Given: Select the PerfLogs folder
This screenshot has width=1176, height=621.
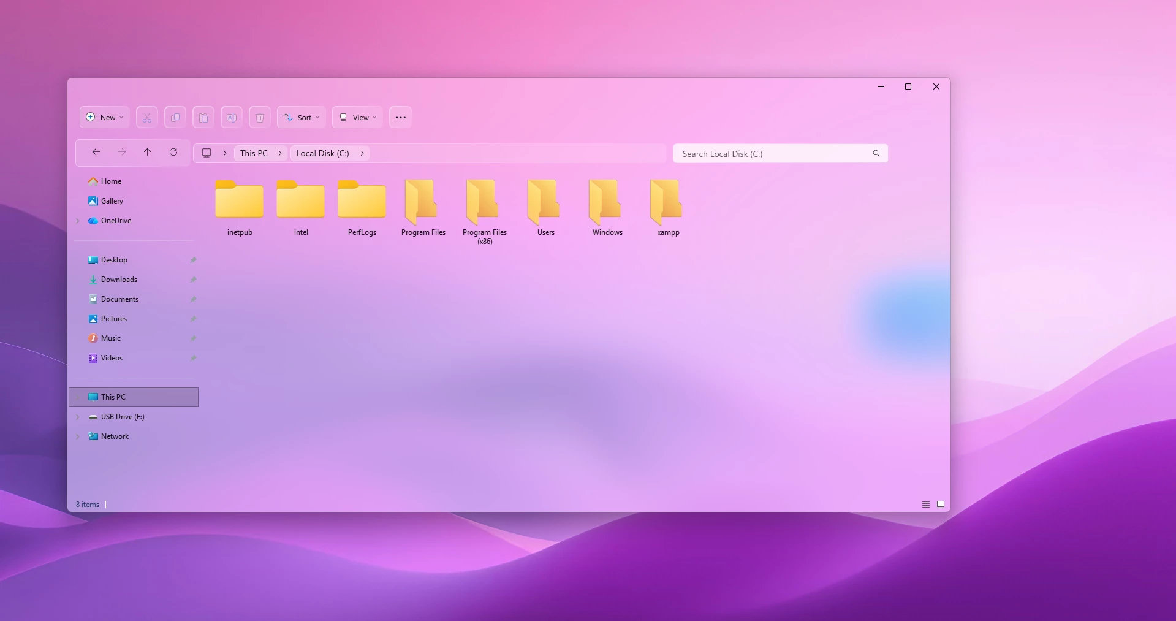Looking at the screenshot, I should [362, 207].
